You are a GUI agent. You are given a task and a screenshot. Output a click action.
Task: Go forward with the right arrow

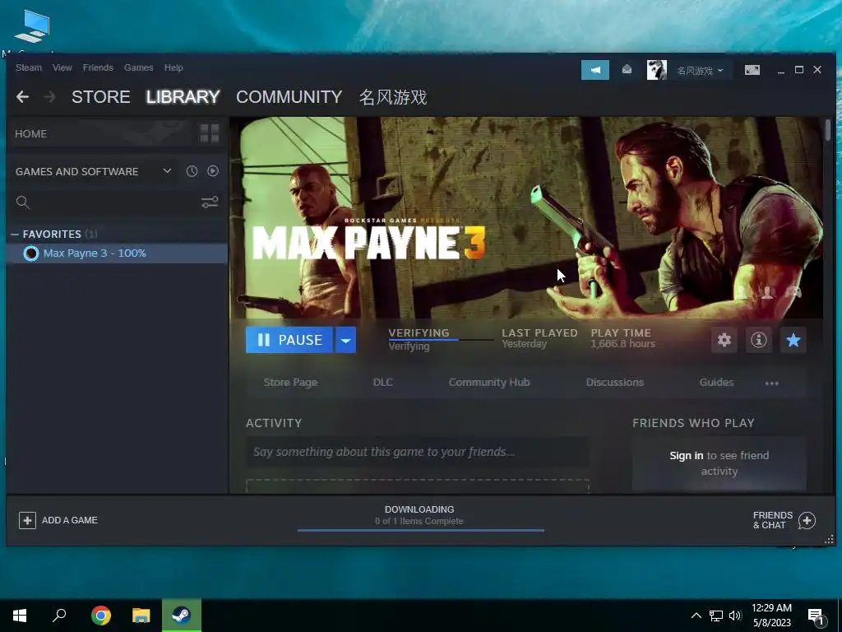[x=49, y=97]
